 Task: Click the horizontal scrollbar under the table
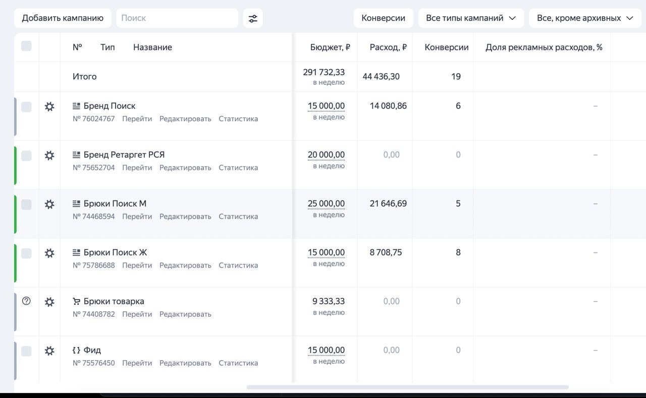point(407,387)
